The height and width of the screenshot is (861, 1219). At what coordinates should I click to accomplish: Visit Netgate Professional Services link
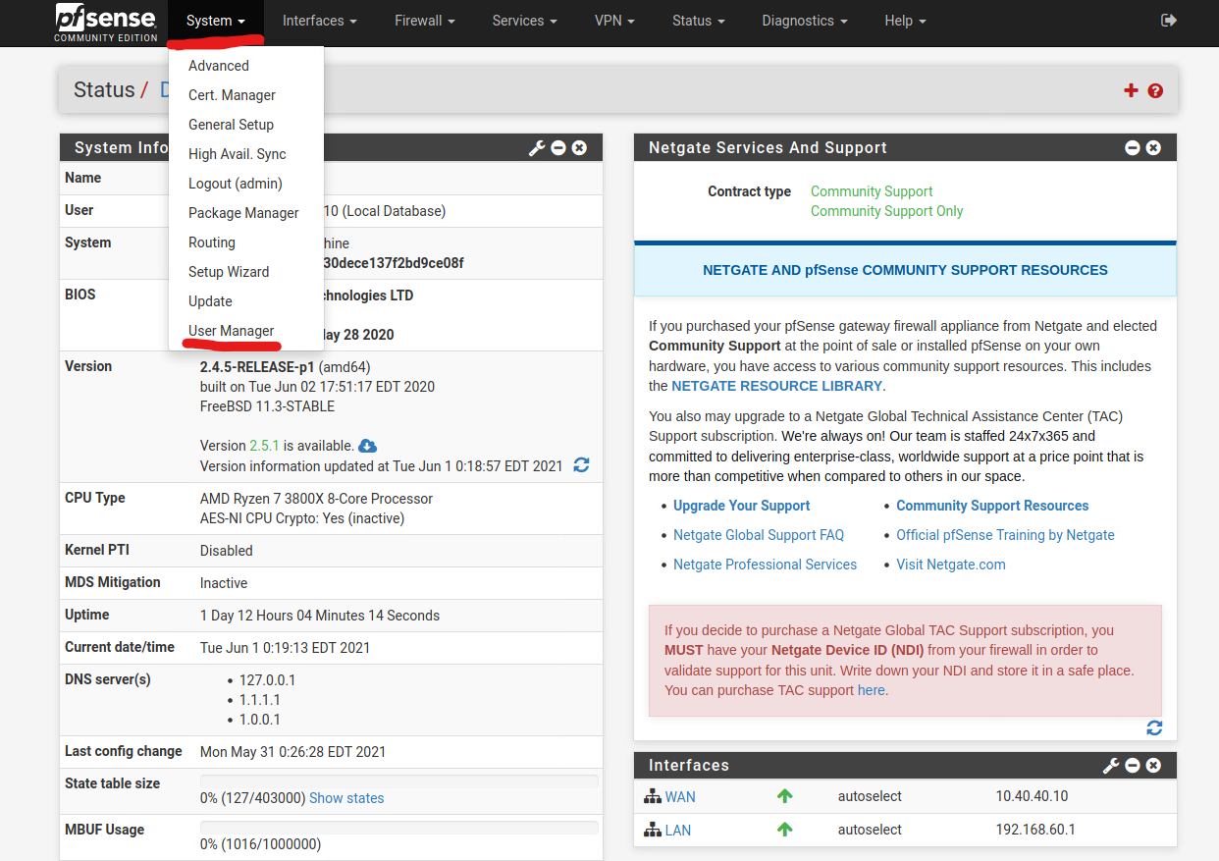[x=765, y=565]
